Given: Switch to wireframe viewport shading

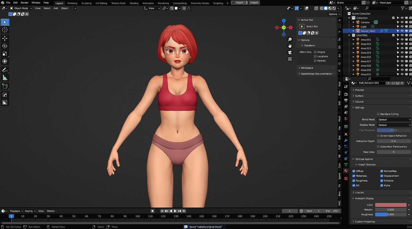Looking at the screenshot, I should click(322, 8).
